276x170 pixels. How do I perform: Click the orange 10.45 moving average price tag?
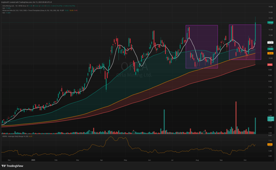pyautogui.click(x=270, y=53)
